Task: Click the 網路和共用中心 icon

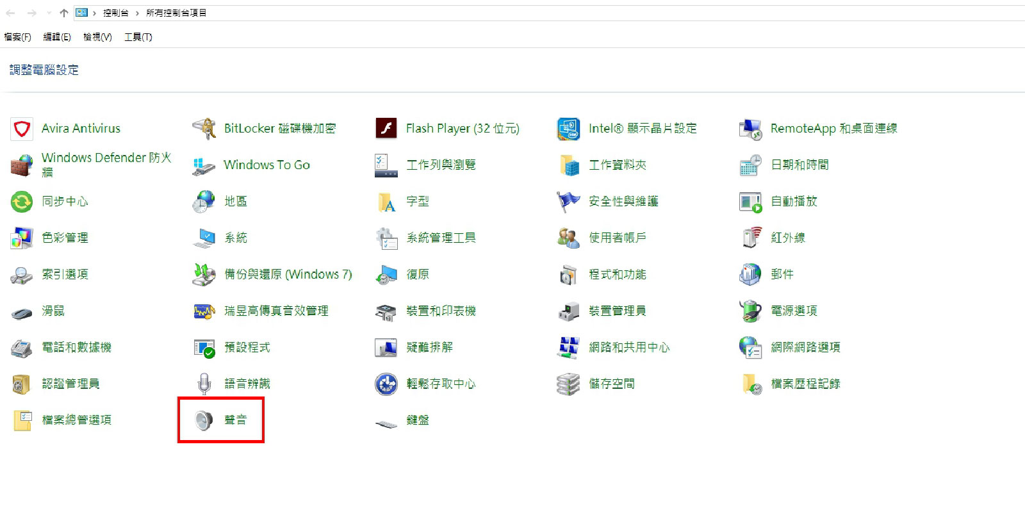Action: (x=568, y=348)
